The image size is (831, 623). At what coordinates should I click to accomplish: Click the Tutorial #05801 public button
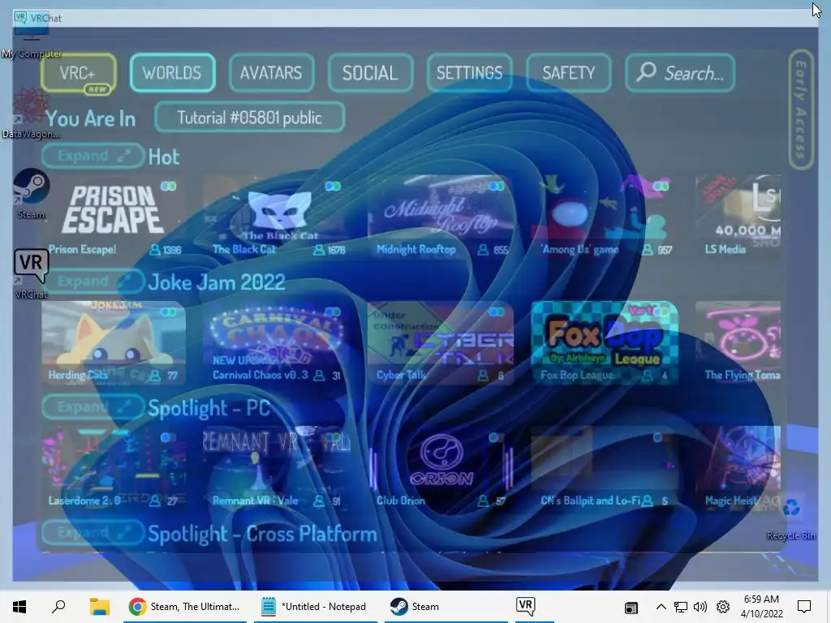coord(250,117)
